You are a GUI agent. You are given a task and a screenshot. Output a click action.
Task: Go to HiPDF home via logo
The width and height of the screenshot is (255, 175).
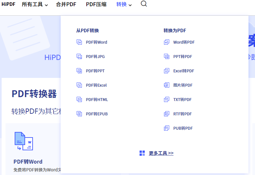coord(8,4)
